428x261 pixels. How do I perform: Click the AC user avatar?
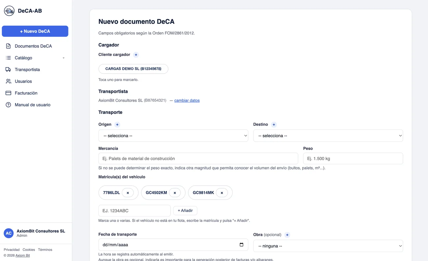tap(9, 233)
